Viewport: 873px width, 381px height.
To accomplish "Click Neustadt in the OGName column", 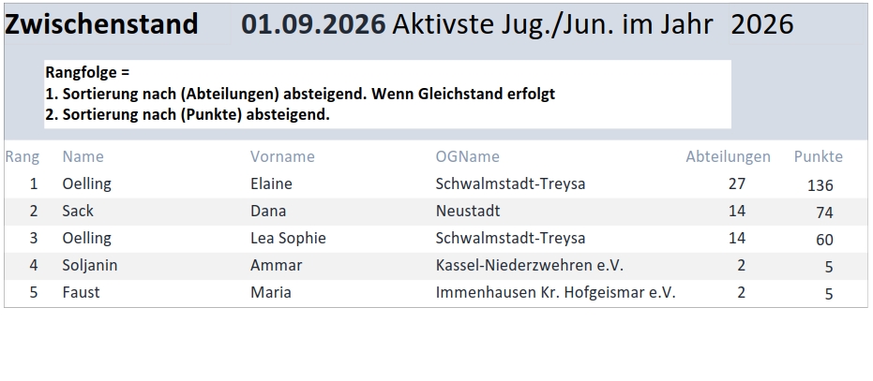I will pos(468,211).
